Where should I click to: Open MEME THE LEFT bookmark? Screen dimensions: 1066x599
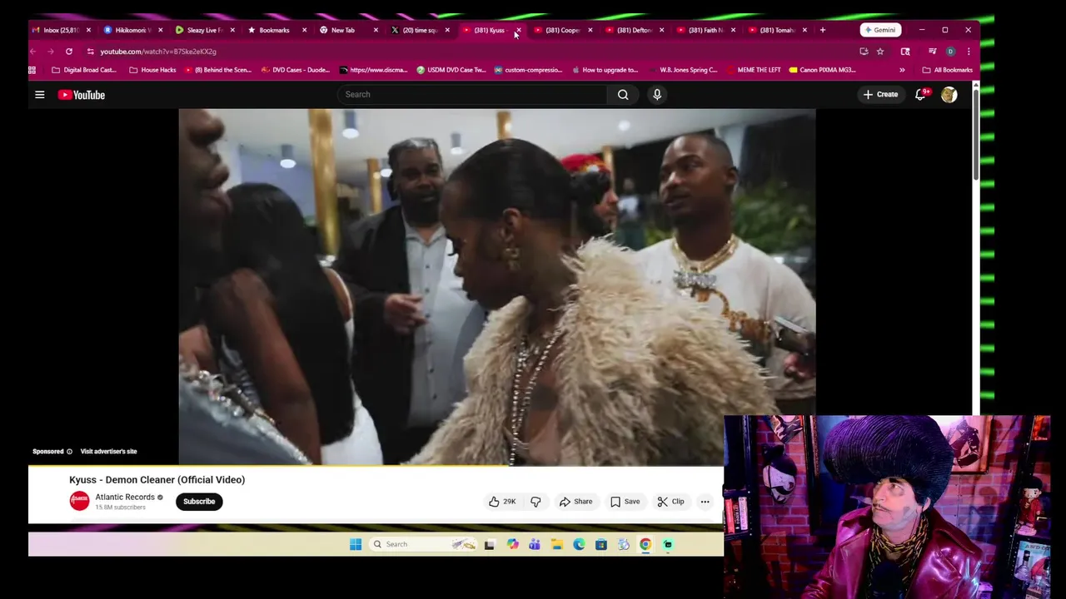[x=753, y=70]
